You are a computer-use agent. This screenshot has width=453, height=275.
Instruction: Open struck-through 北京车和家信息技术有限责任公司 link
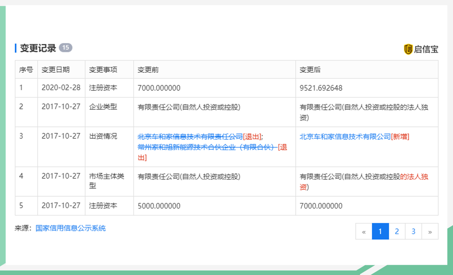[x=190, y=137]
